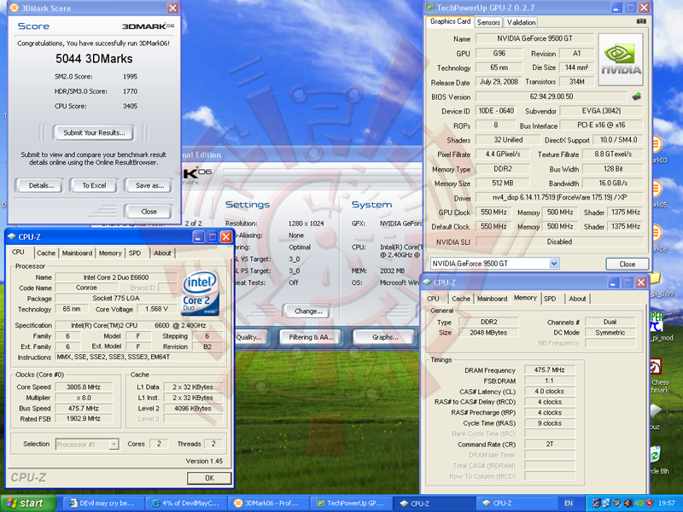Click the Rated FSB value 1902.9 MHz
The width and height of the screenshot is (683, 512).
83,418
